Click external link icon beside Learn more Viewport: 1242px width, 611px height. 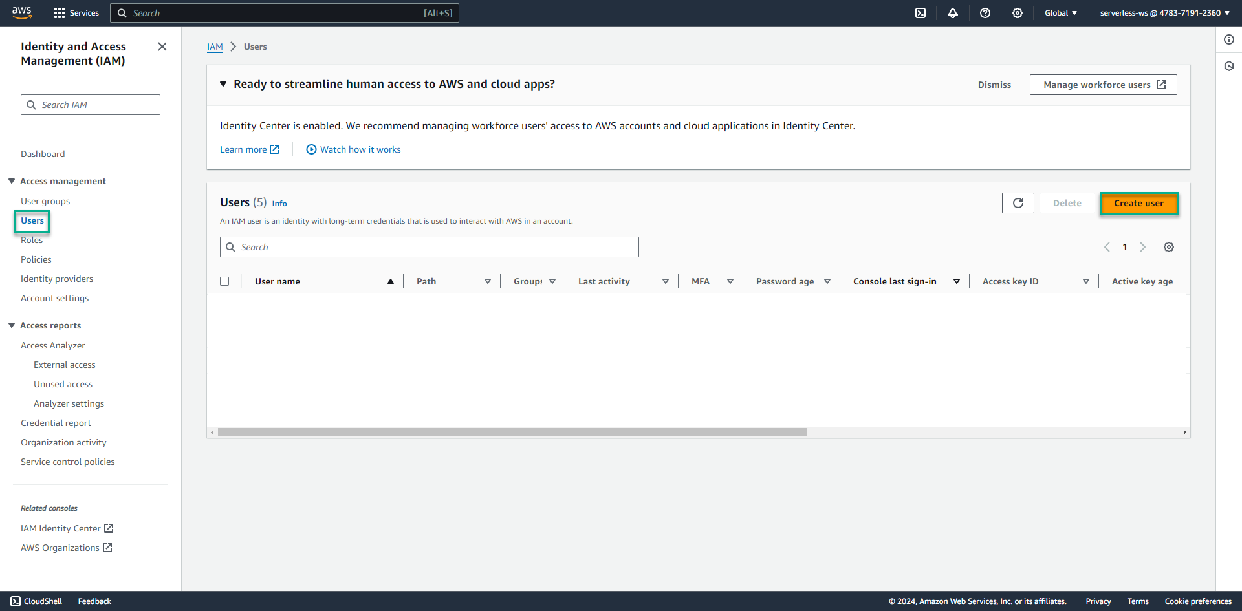pos(274,149)
